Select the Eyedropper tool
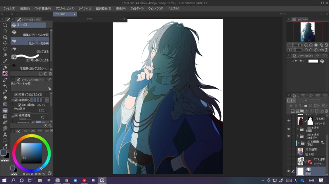329x184 pixels. (5, 61)
